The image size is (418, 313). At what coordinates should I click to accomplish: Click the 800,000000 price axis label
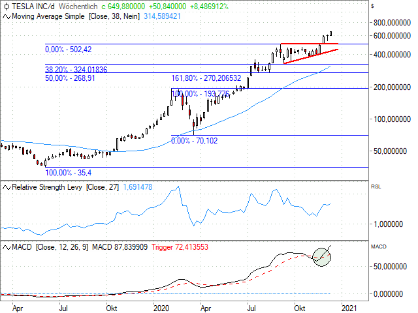(392, 23)
